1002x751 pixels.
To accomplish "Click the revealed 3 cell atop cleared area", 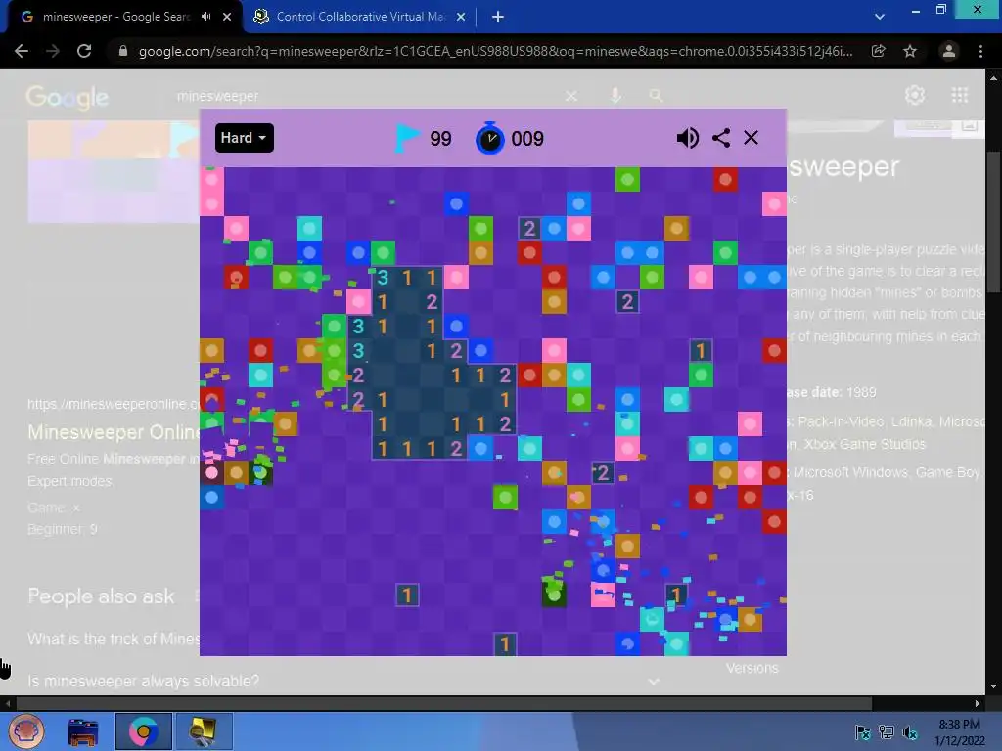I will tap(383, 277).
